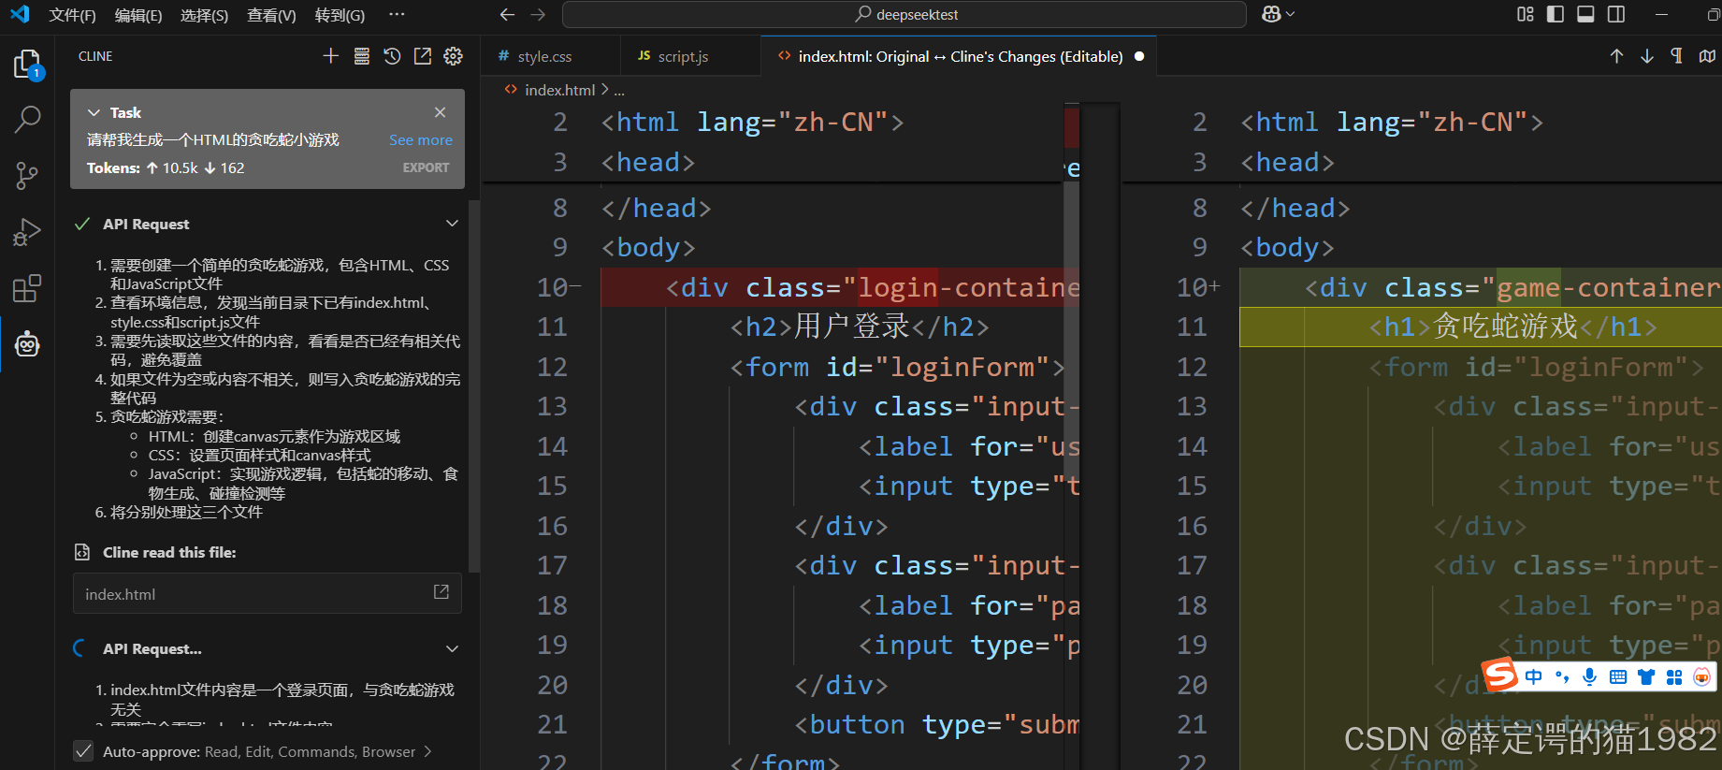Open the index.html file box in Cline
This screenshot has width=1722, height=770.
(x=268, y=593)
